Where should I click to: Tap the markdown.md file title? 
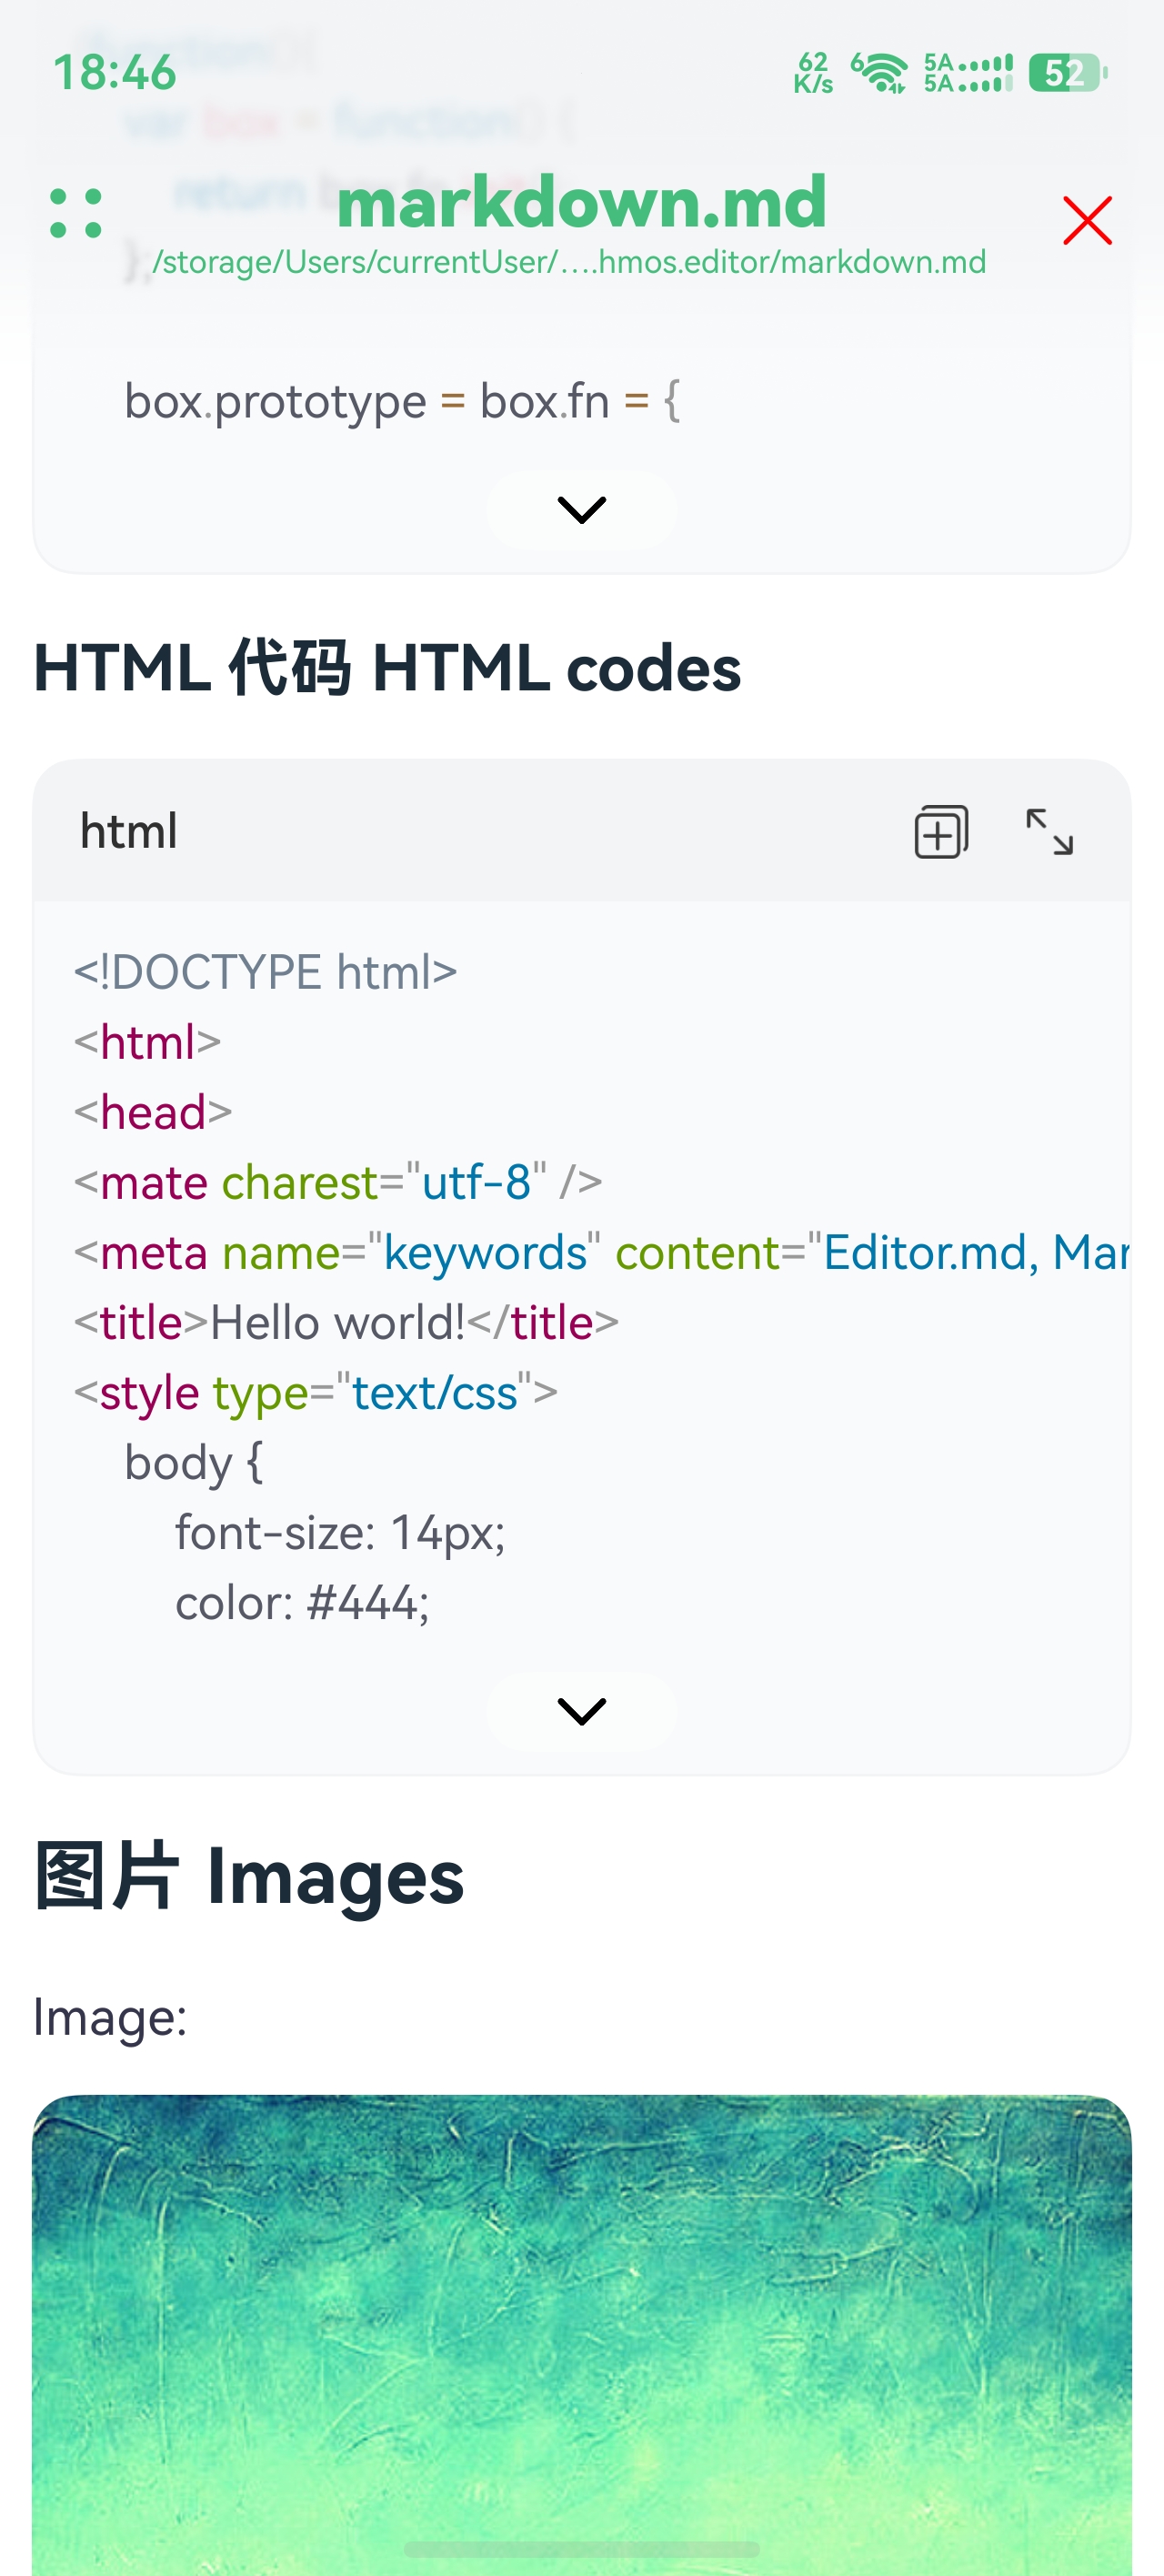pyautogui.click(x=582, y=201)
